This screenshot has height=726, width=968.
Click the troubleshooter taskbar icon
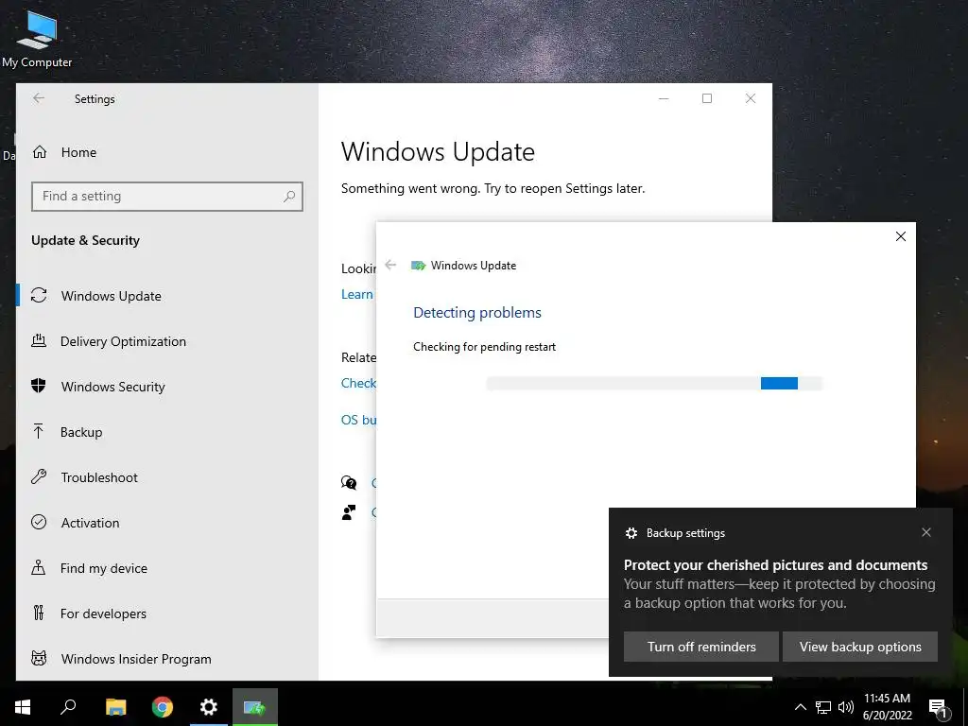(x=255, y=707)
